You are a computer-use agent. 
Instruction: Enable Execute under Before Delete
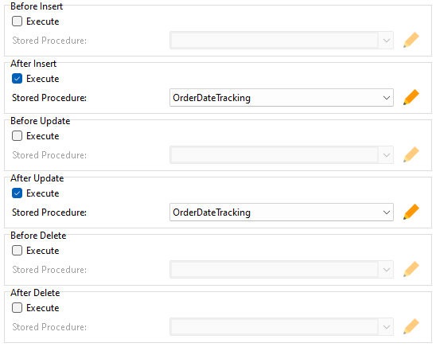click(x=17, y=251)
